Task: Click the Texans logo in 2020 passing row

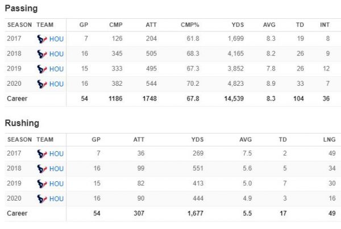Action: tap(41, 84)
